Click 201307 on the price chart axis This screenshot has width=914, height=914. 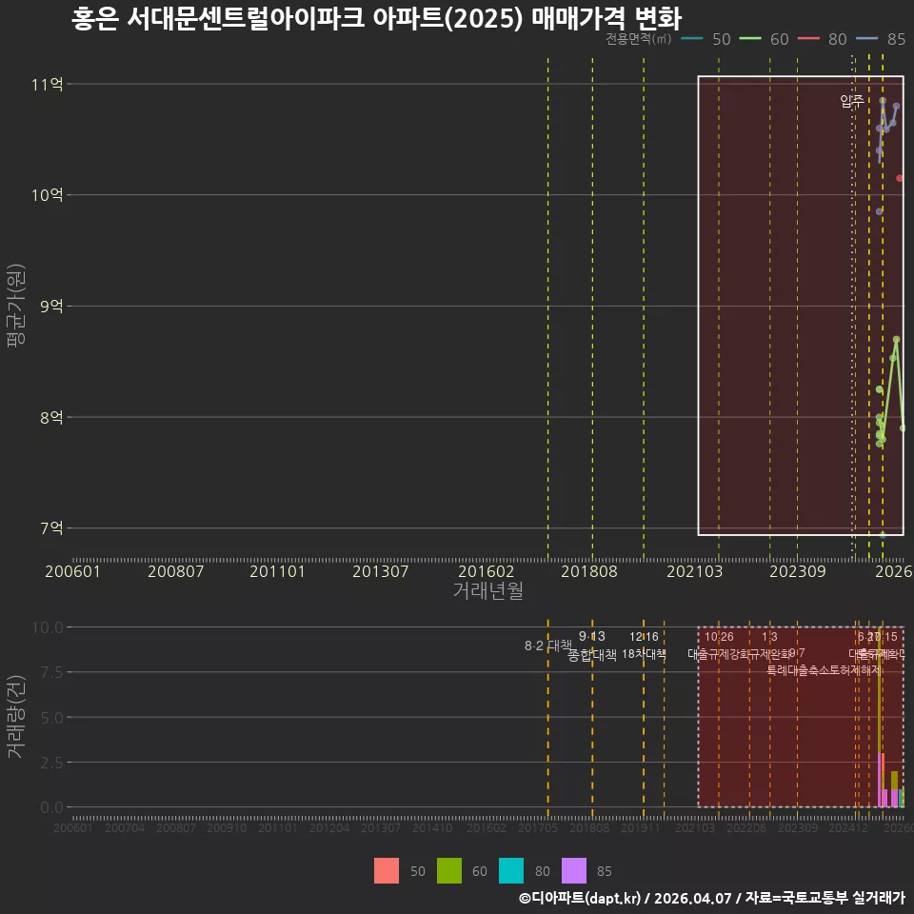point(380,571)
